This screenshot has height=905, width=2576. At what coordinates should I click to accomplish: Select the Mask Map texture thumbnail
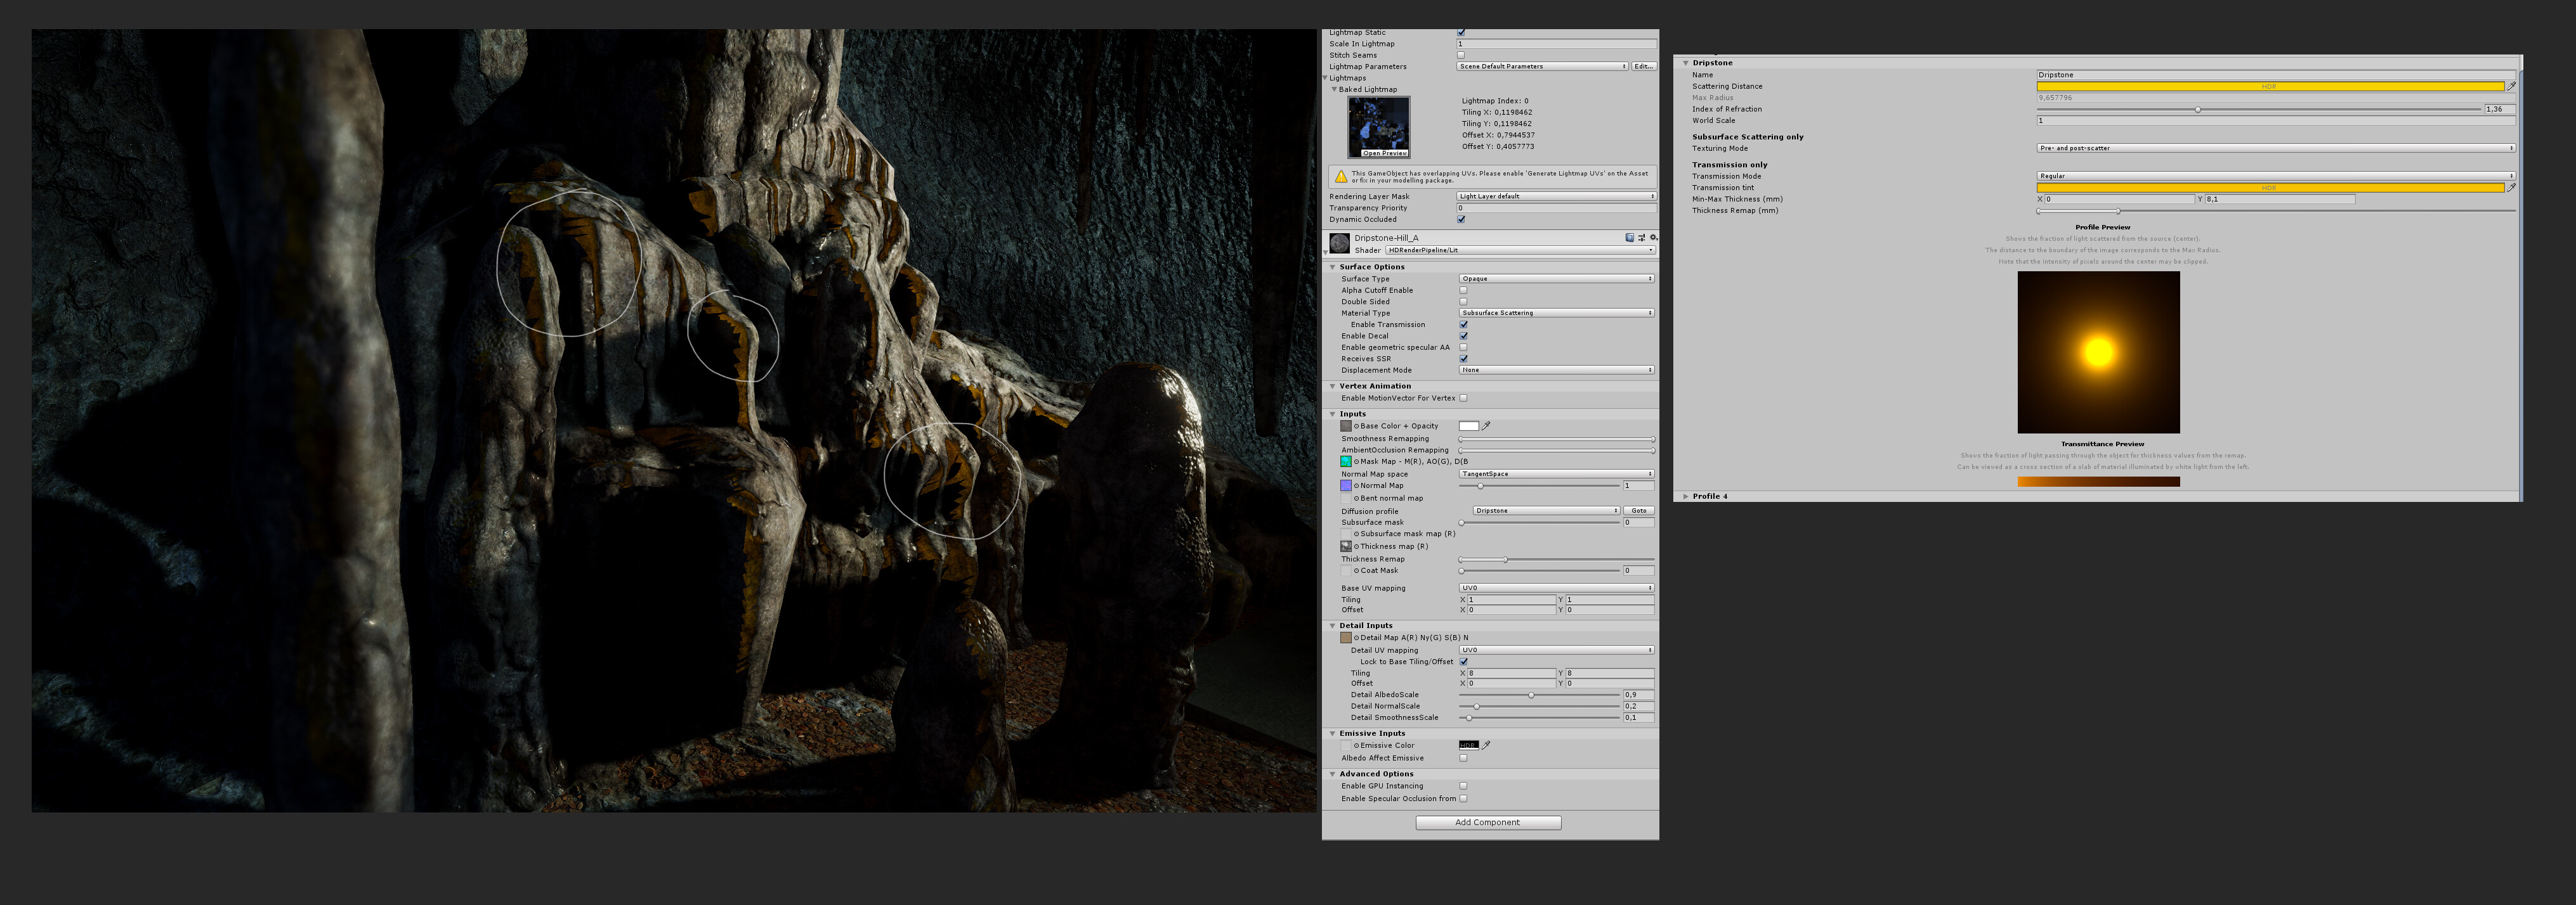tap(1345, 461)
